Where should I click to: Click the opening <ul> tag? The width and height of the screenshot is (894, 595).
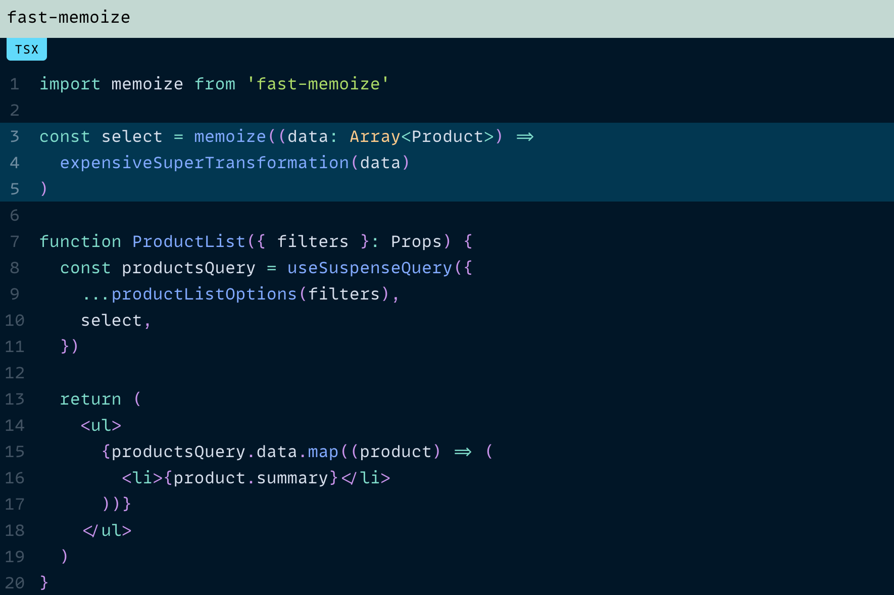pos(101,425)
